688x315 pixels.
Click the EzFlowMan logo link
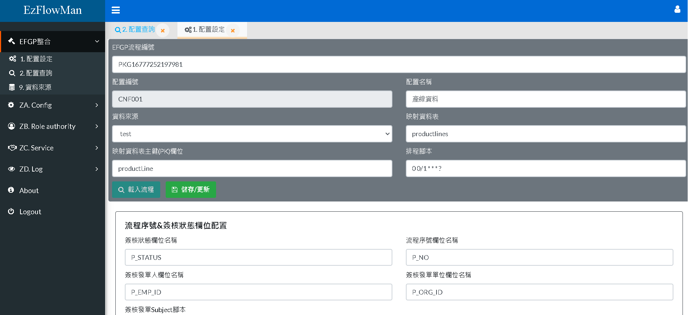tap(53, 10)
